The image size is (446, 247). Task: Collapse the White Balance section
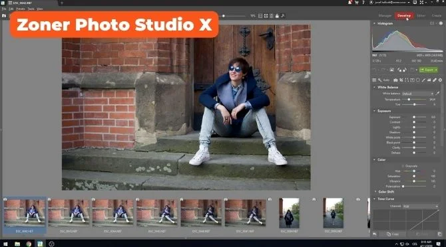[374, 88]
